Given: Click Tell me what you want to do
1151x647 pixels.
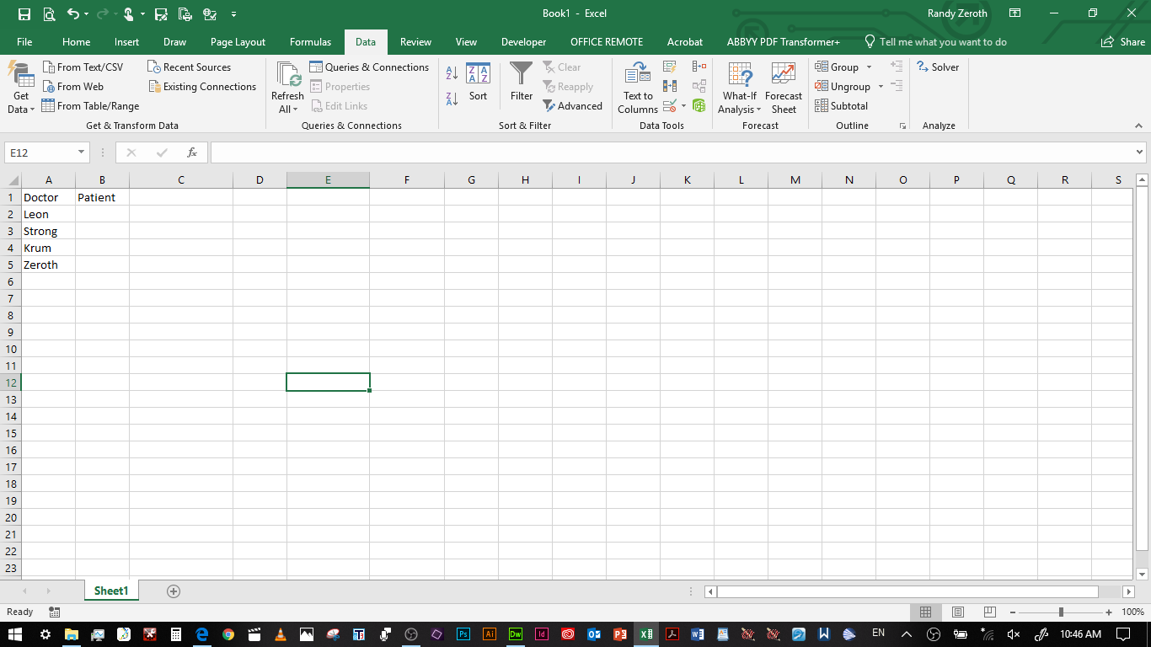Looking at the screenshot, I should 936,42.
